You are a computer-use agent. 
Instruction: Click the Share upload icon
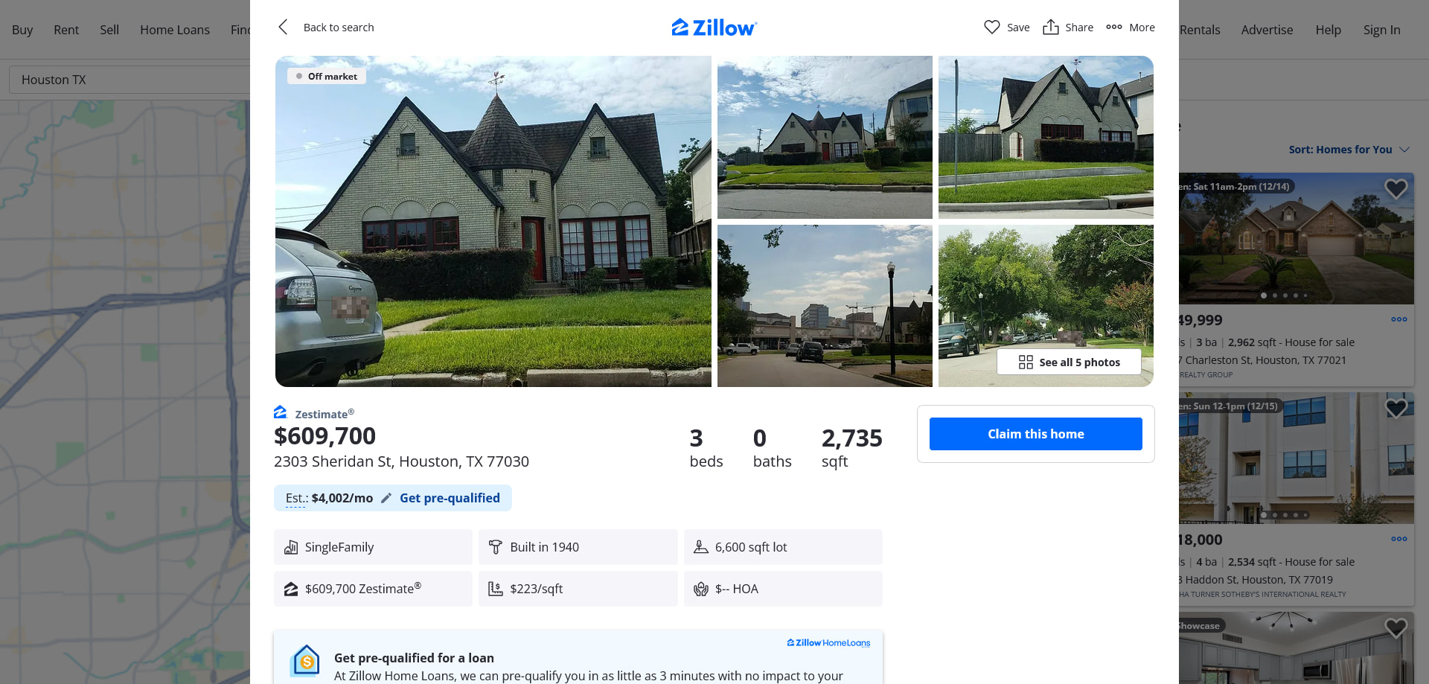click(x=1050, y=28)
